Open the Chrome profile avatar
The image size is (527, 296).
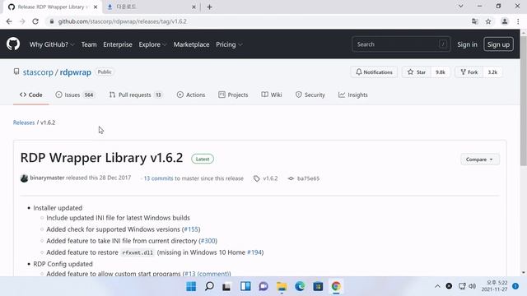505,21
